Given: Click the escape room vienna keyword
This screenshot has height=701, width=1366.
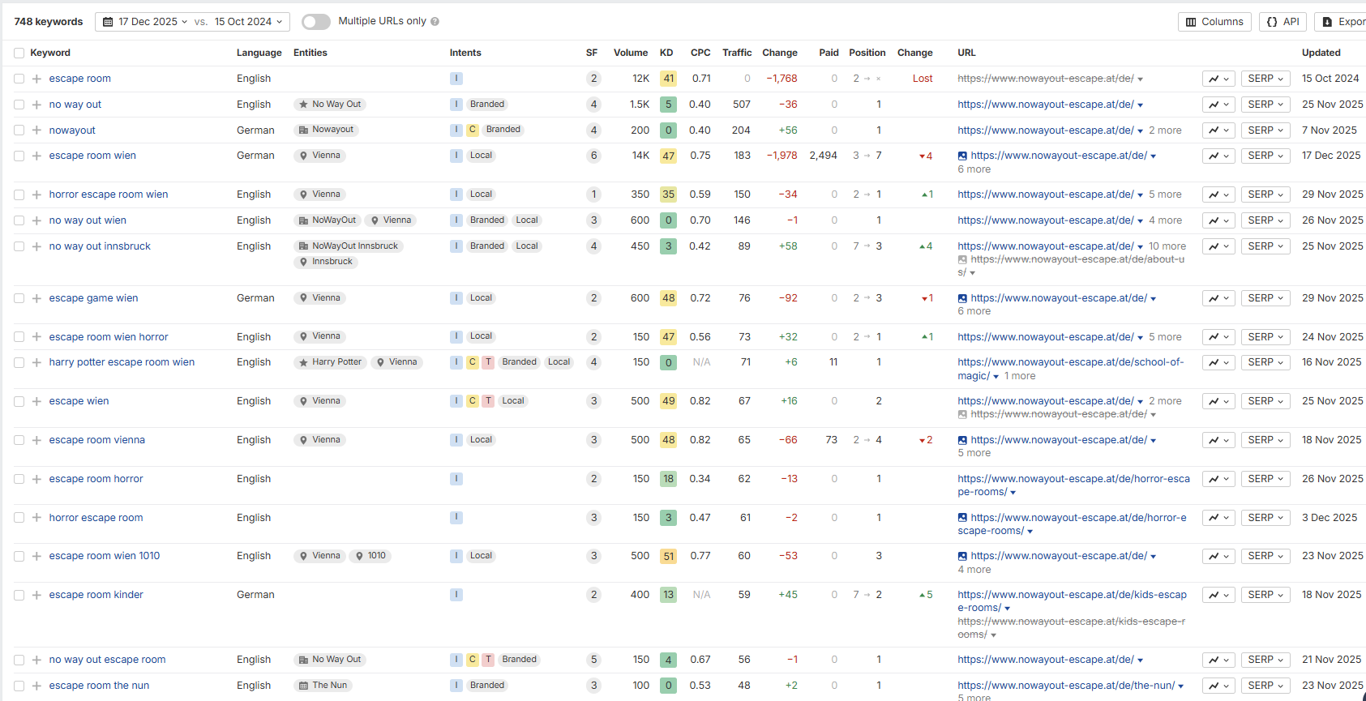Looking at the screenshot, I should (x=96, y=440).
